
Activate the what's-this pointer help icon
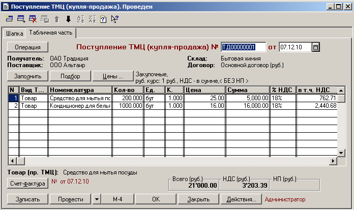point(114,19)
